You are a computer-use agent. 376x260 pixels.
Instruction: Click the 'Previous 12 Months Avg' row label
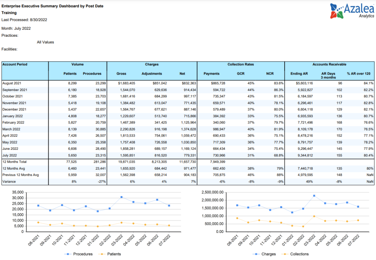tap(21, 175)
